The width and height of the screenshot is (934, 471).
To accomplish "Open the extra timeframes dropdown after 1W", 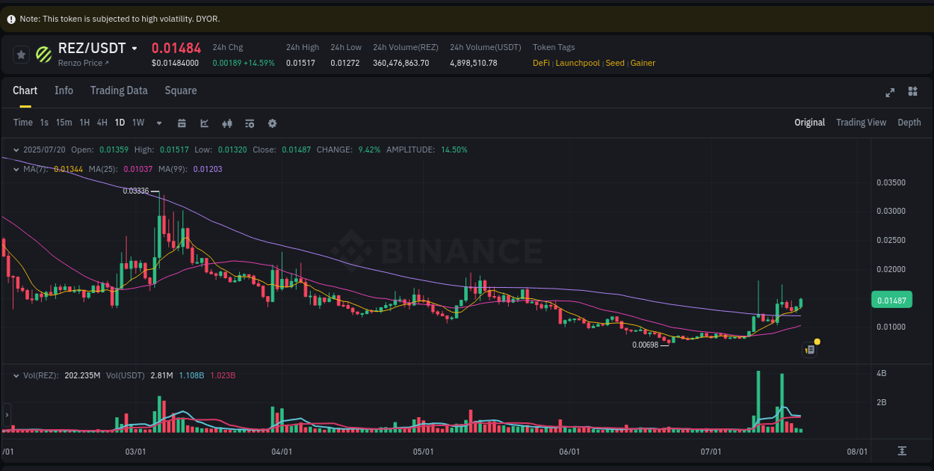I will pyautogui.click(x=158, y=122).
